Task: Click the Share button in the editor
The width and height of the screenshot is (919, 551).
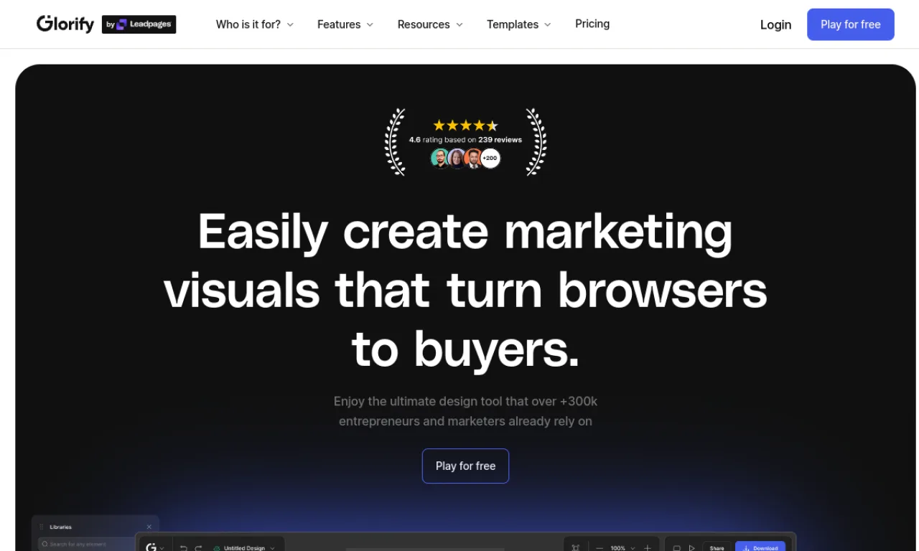Action: [717, 547]
